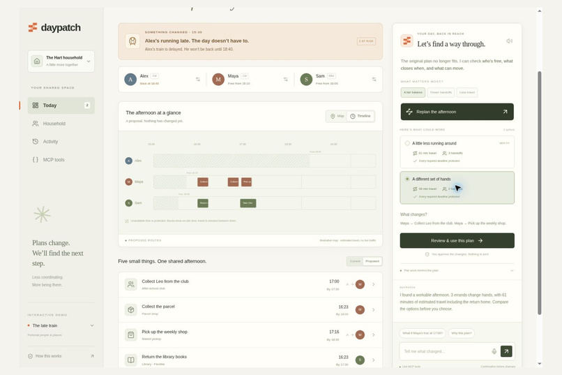This screenshot has width=562, height=375.
Task: Click the daypatch logo
Action: [54, 28]
